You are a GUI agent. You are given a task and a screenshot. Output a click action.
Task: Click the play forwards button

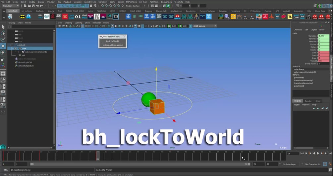pyautogui.click(x=318, y=153)
